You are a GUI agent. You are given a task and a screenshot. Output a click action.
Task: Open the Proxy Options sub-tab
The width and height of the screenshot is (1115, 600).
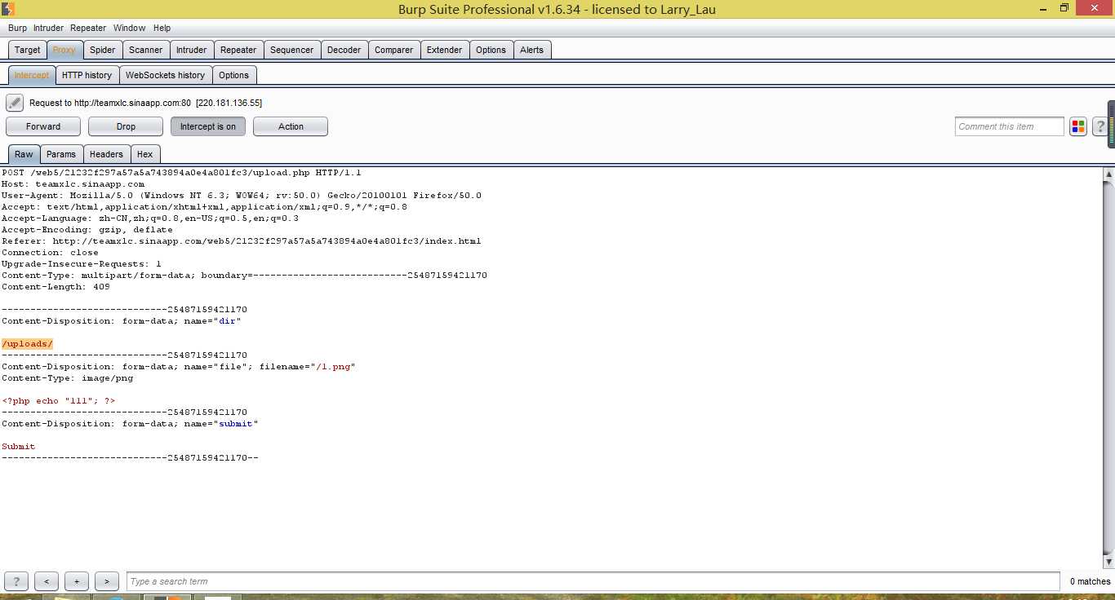point(234,75)
